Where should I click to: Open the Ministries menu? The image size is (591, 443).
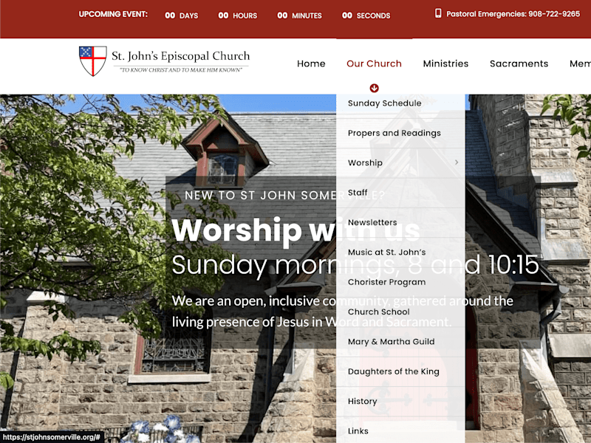pos(445,63)
